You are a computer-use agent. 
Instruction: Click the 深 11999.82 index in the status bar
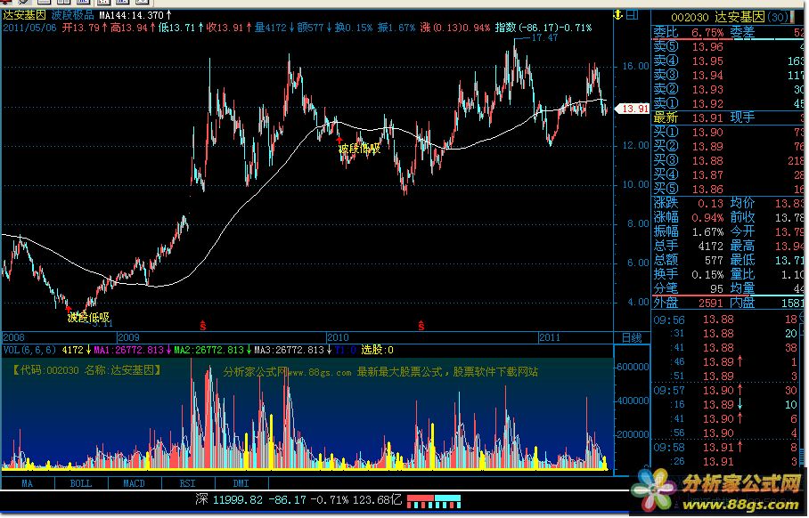(229, 500)
